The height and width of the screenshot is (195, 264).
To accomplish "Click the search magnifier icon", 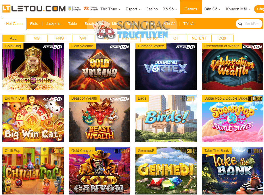I will point(240,24).
